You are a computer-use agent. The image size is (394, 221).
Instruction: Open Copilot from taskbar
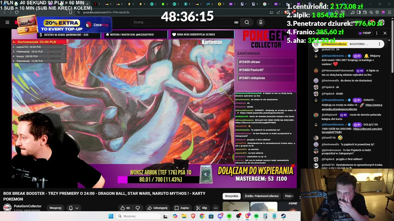coord(175,216)
